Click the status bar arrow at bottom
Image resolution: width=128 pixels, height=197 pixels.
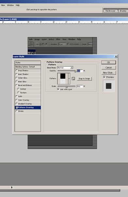pyautogui.click(x=12, y=187)
